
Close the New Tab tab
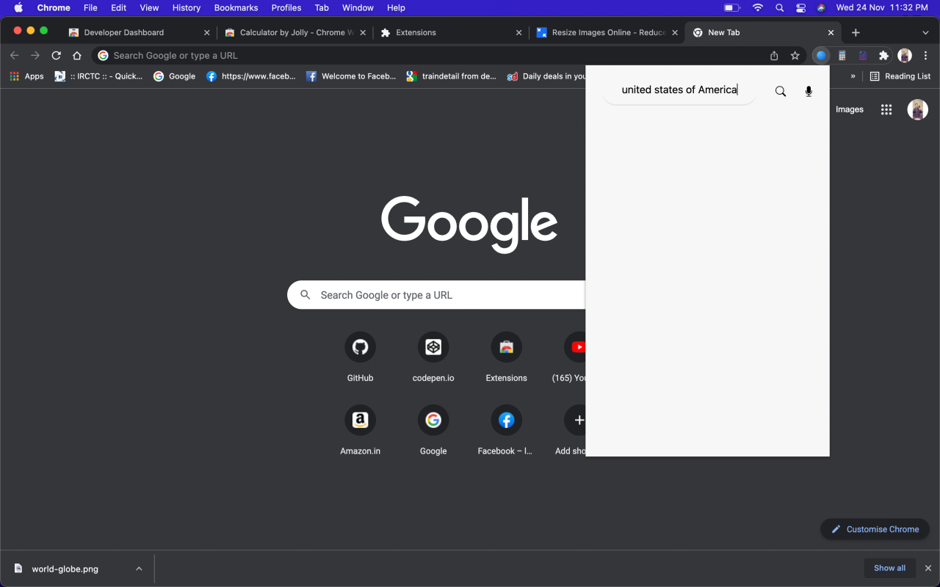(x=831, y=32)
